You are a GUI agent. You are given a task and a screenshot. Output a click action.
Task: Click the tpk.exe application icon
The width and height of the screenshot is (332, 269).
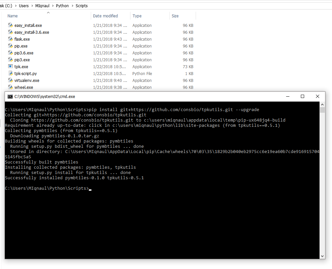click(x=10, y=67)
